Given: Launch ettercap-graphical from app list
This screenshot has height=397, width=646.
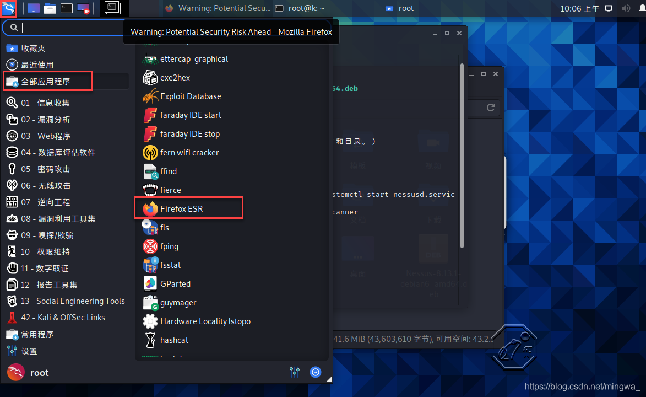Looking at the screenshot, I should point(231,59).
